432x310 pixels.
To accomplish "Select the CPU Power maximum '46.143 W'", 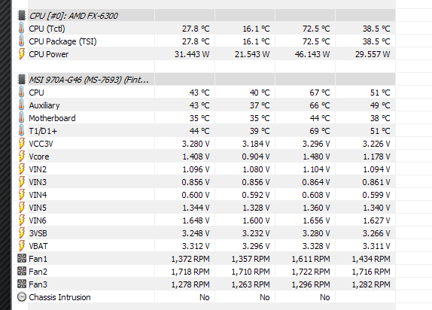I will 312,54.
